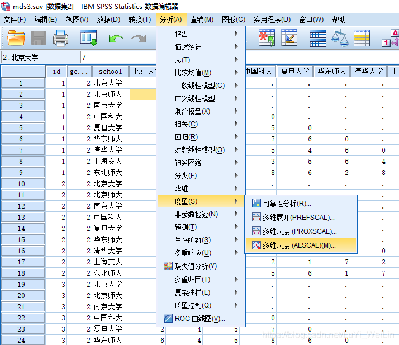Viewport: 399px width, 345px height.
Task: Open the 转换(T) menu
Action: pos(140,20)
